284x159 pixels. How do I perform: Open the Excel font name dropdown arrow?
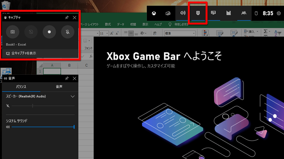click(97, 33)
